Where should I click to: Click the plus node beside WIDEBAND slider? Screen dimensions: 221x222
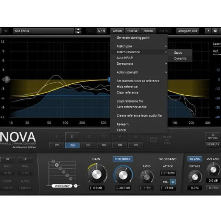coord(76,186)
